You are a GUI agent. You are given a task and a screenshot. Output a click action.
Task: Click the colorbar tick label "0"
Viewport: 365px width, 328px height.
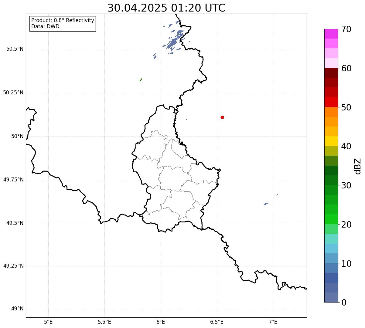tap(343, 303)
